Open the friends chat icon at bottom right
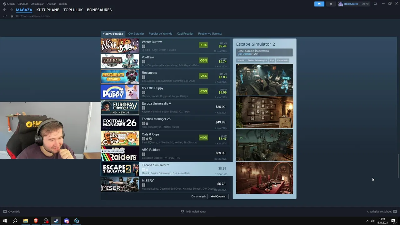 click(395, 212)
